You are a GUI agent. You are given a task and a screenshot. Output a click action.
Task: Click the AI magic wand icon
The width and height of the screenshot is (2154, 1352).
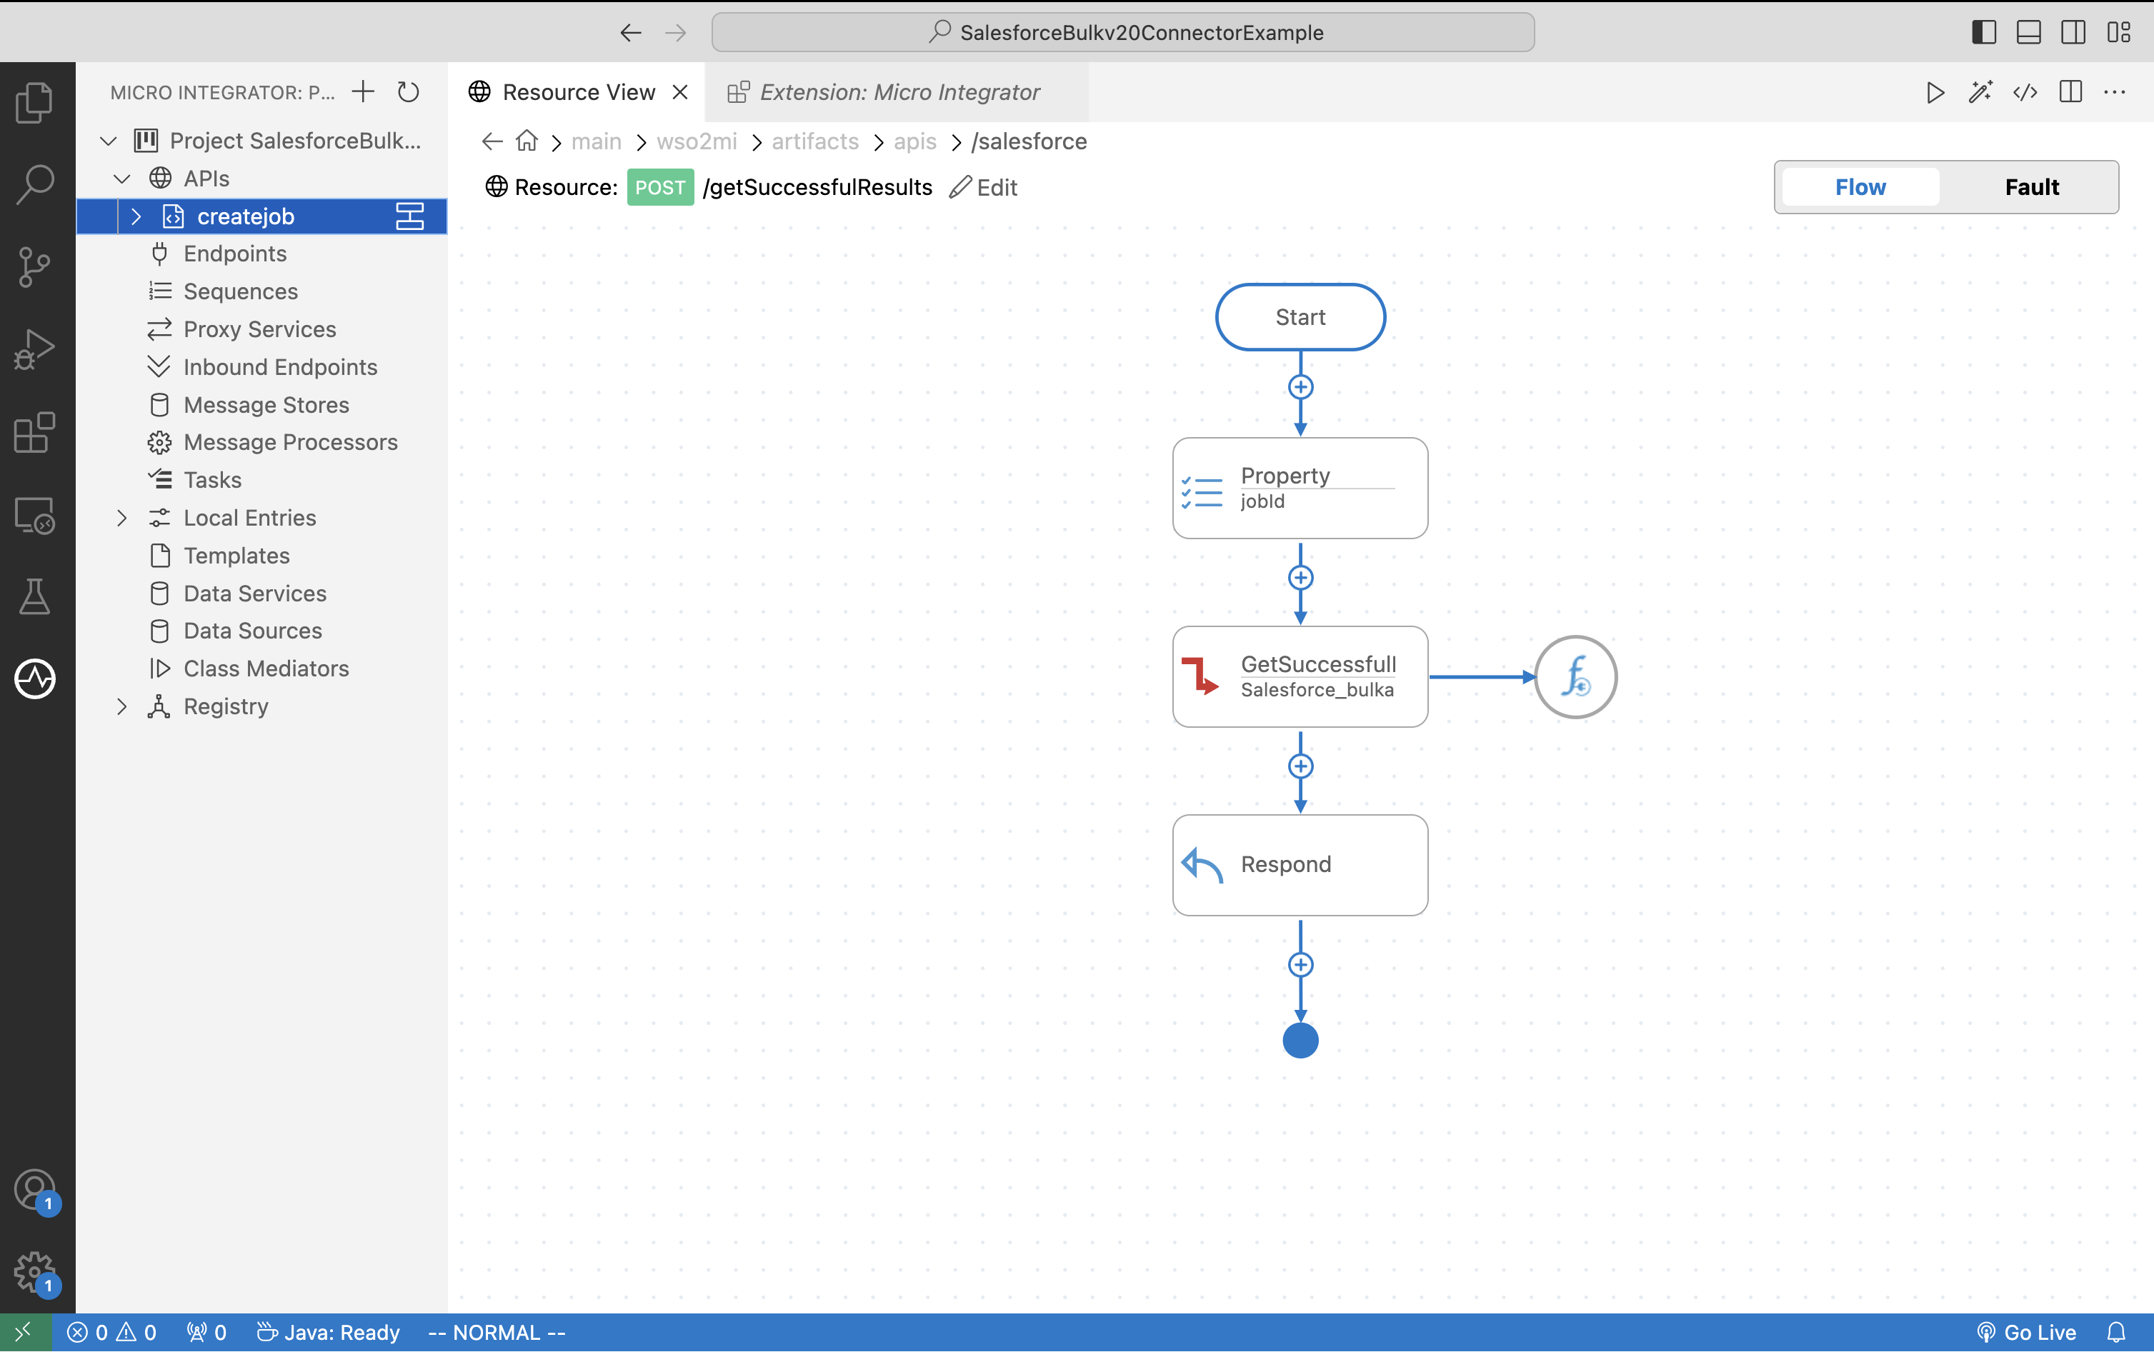point(1980,92)
